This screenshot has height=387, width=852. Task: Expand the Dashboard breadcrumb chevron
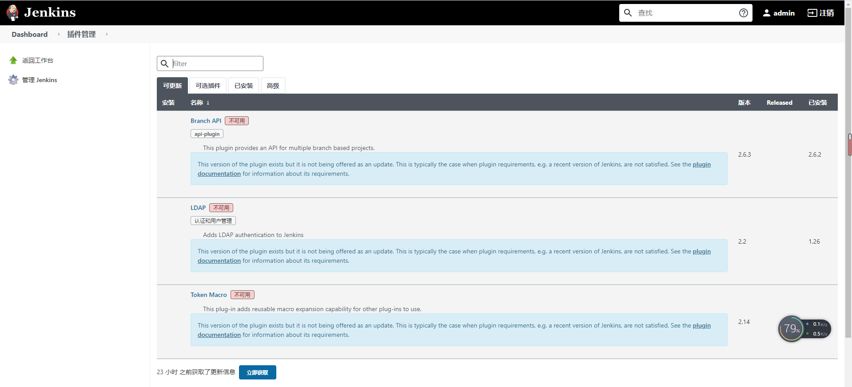[x=59, y=34]
